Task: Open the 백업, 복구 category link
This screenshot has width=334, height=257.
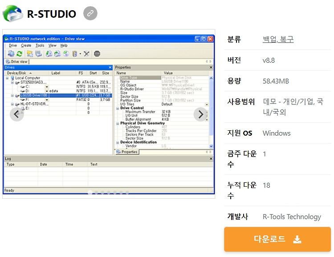Action: pyautogui.click(x=278, y=40)
